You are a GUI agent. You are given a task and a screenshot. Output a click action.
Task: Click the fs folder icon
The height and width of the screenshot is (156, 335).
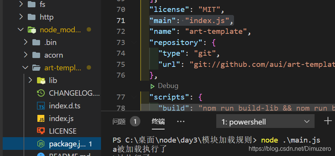point(32,4)
